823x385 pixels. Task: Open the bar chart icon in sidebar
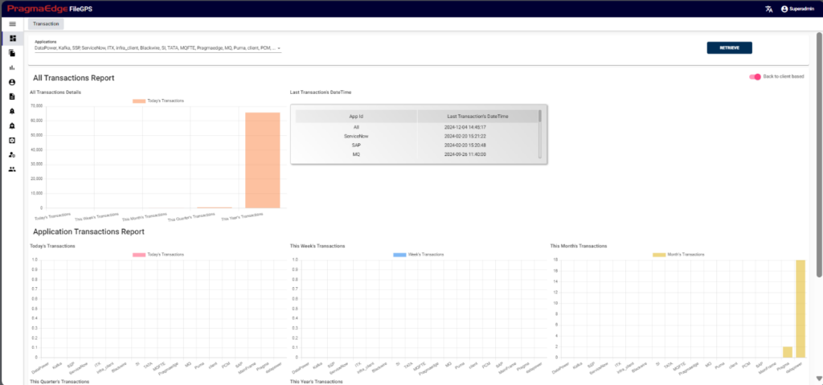coord(12,68)
